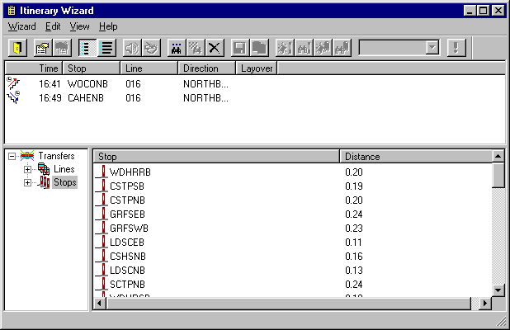Screen dimensions: 510x330
Task: Click the binoculars find icon
Action: click(177, 48)
